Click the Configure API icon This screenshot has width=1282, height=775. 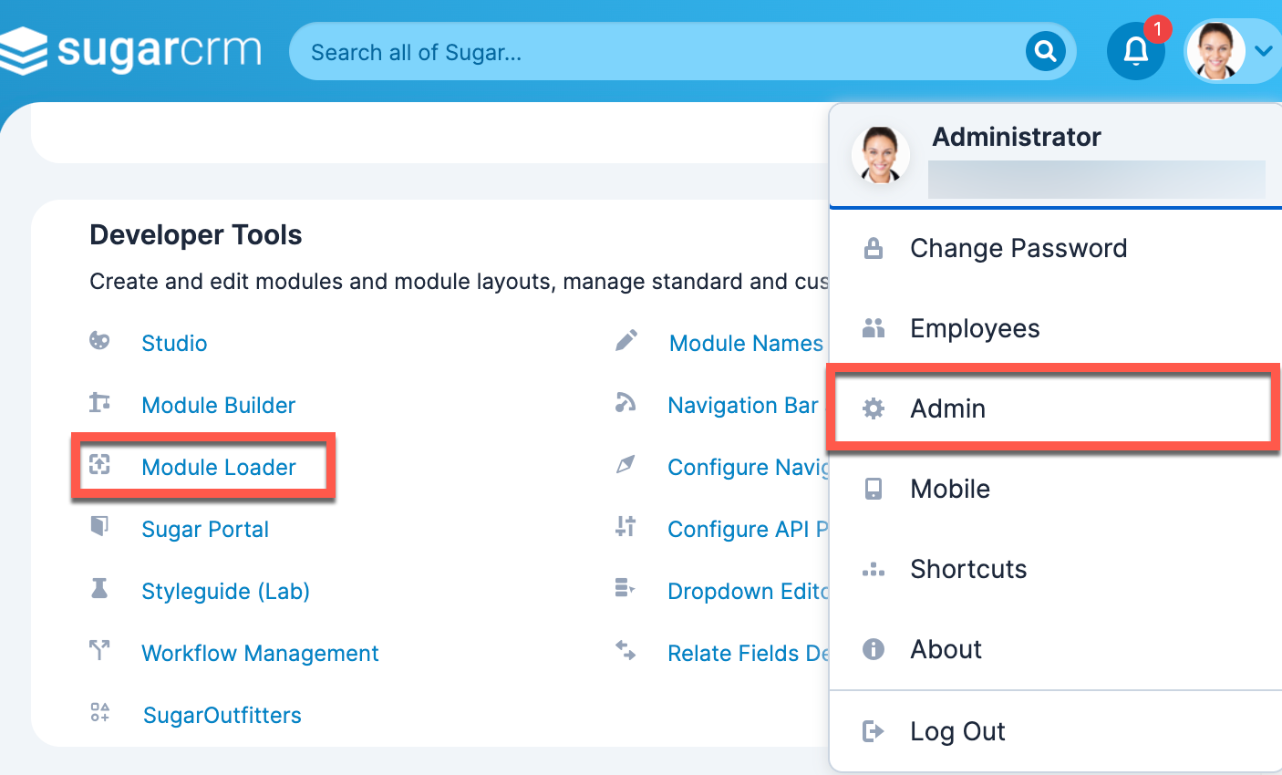625,526
